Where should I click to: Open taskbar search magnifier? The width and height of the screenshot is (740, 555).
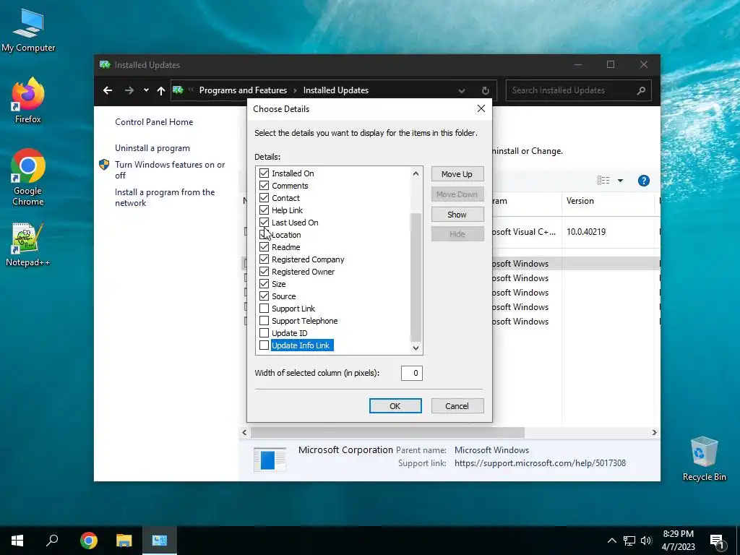tap(52, 541)
